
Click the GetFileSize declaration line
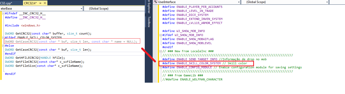(x=44, y=66)
